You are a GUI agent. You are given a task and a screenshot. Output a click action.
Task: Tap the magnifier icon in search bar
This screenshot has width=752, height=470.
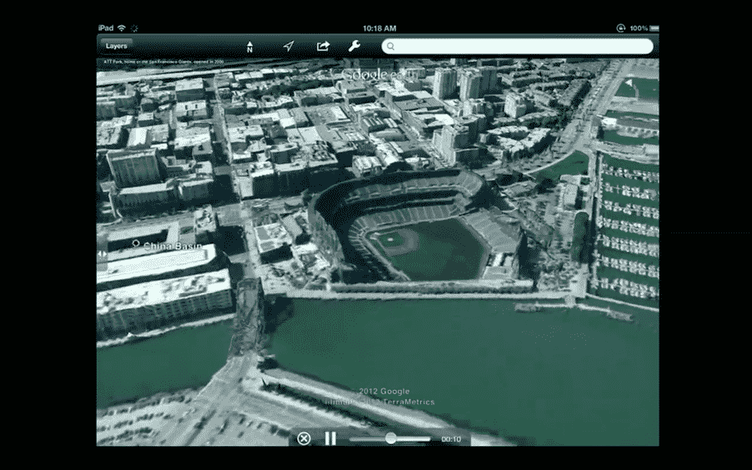pyautogui.click(x=390, y=47)
